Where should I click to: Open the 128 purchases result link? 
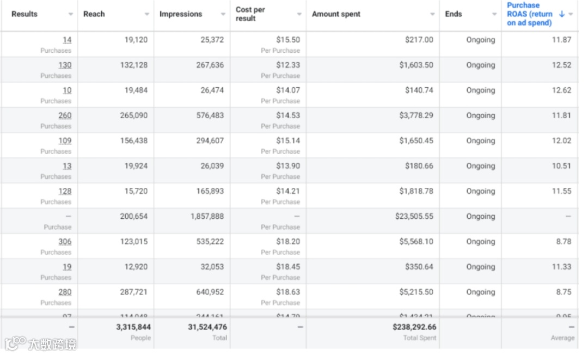65,191
